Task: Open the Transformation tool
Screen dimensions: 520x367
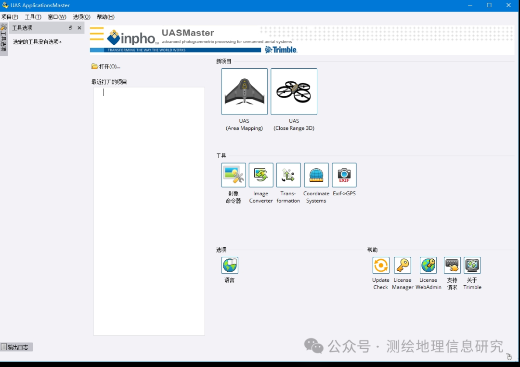Action: pyautogui.click(x=288, y=175)
